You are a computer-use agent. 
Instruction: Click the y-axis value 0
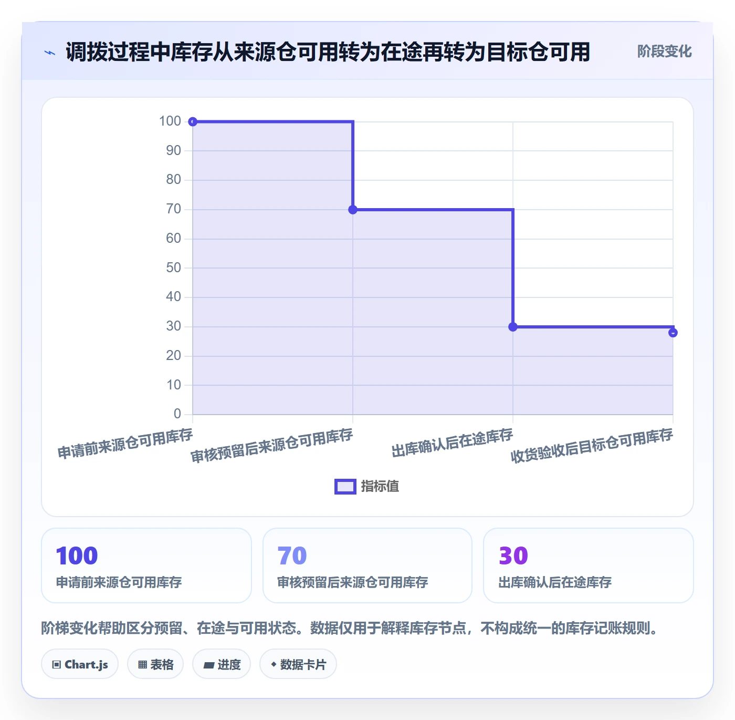tap(177, 414)
